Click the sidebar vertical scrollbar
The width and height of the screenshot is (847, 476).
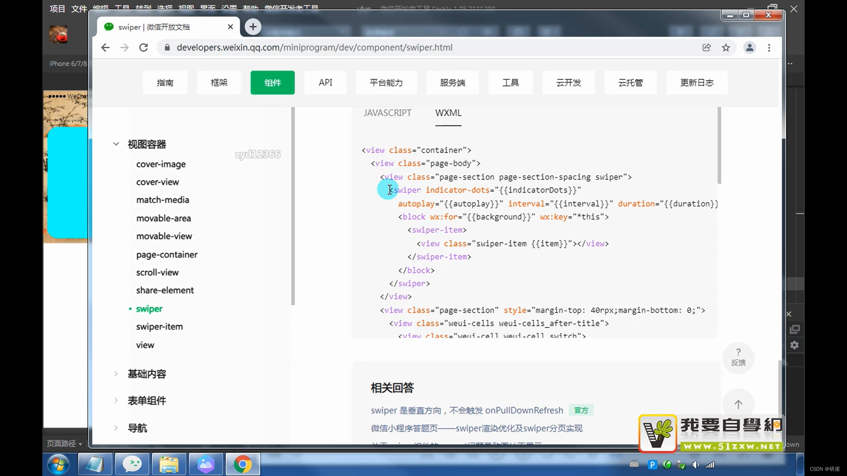pyautogui.click(x=293, y=206)
